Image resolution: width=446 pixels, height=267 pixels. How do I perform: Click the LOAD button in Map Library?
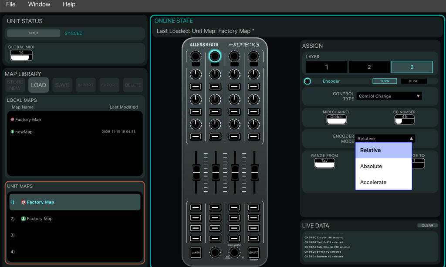point(38,85)
